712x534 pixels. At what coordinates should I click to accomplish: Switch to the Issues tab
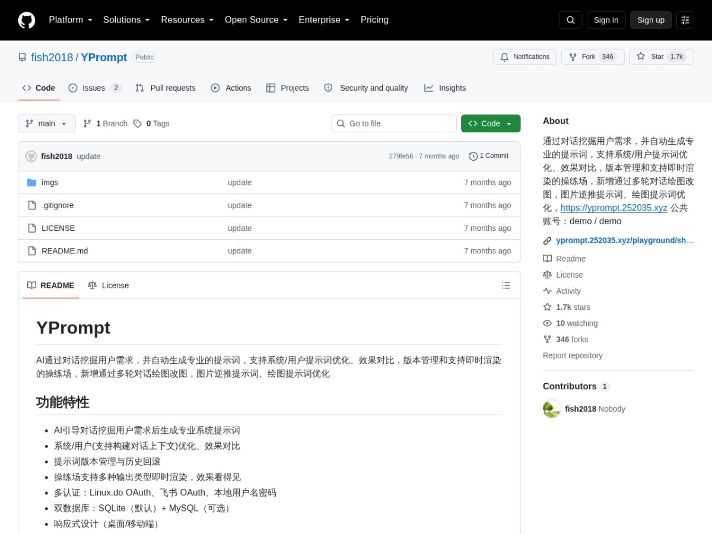tap(95, 88)
